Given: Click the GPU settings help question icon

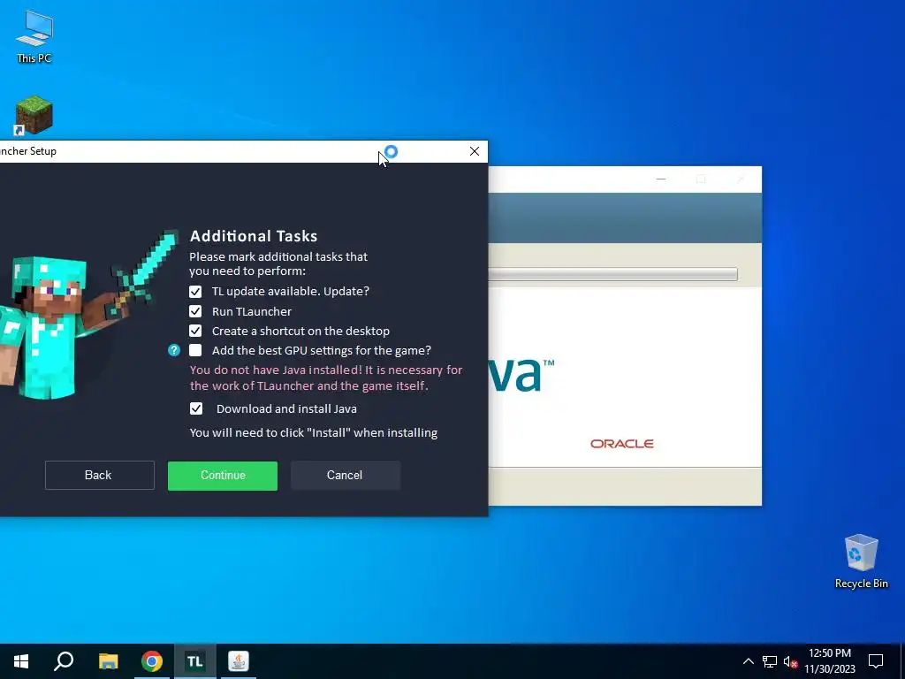Looking at the screenshot, I should tap(174, 350).
